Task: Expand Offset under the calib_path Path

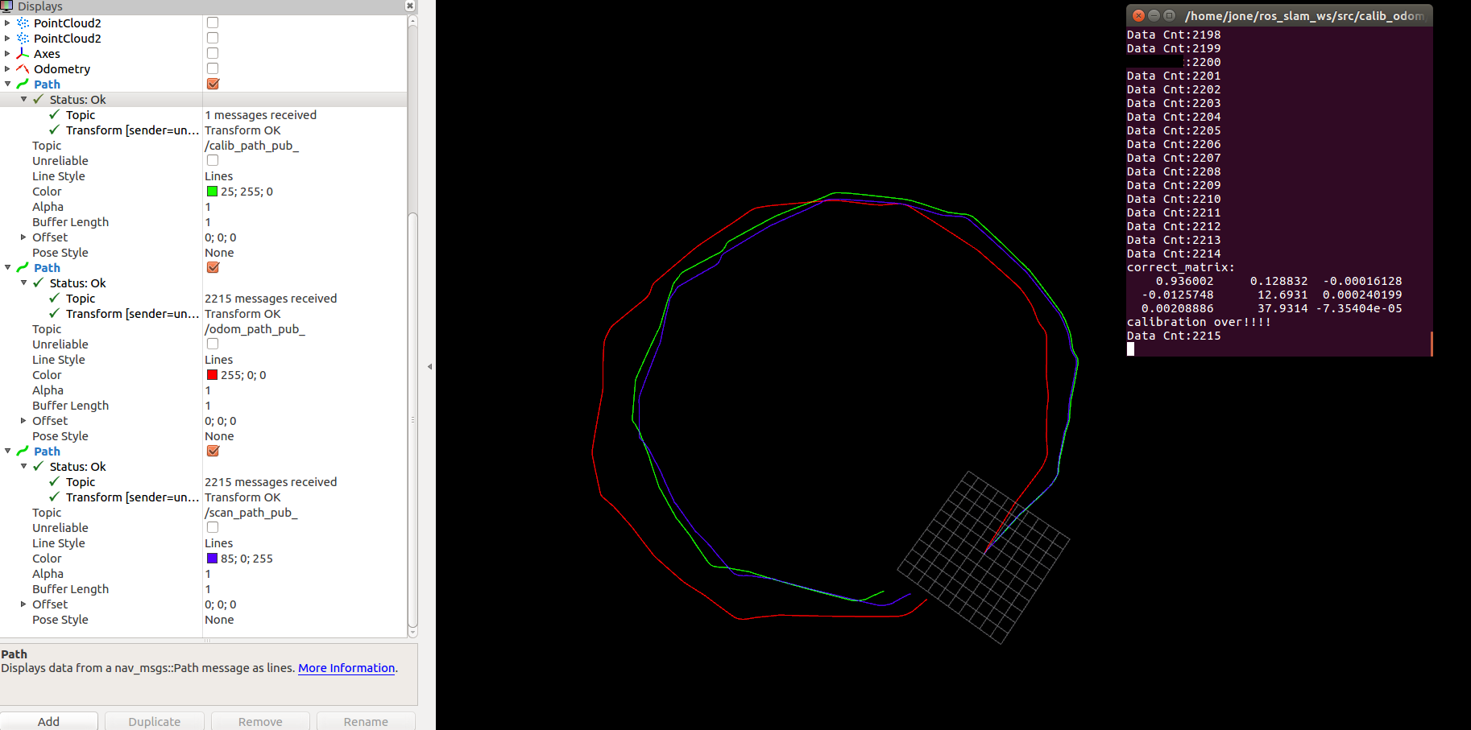Action: tap(23, 237)
